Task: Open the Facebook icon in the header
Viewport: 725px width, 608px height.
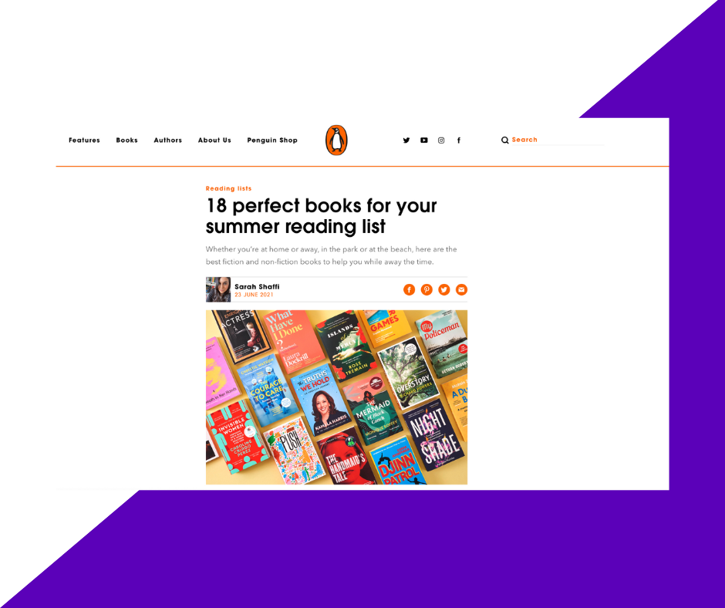Action: click(x=459, y=140)
